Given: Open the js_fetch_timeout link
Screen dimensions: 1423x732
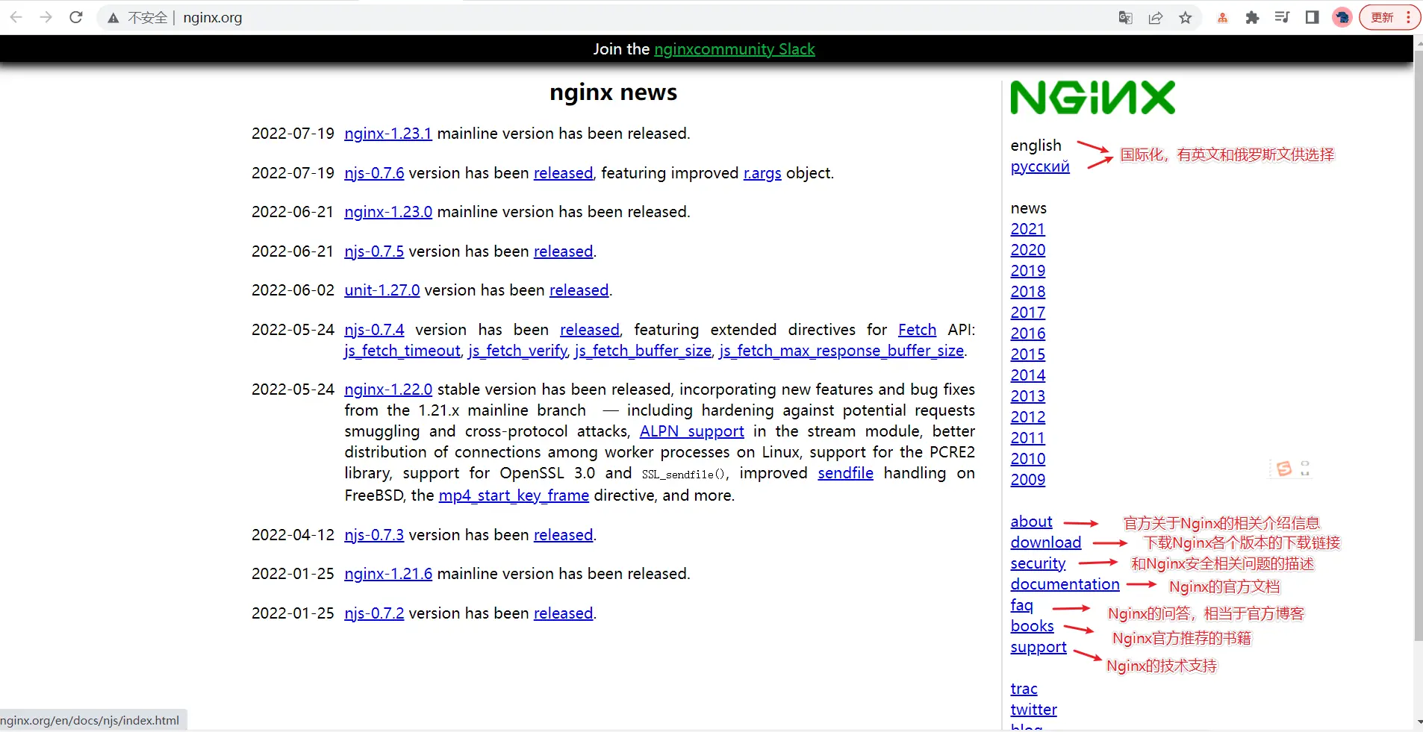Looking at the screenshot, I should [x=402, y=351].
